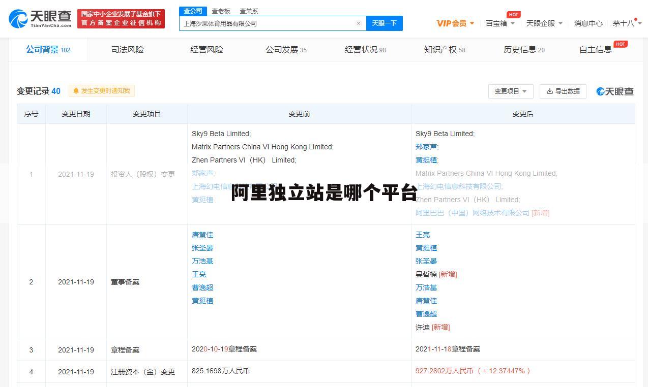Select the 查公司 search tab
Viewport: 648px width, 387px height.
pos(193,11)
